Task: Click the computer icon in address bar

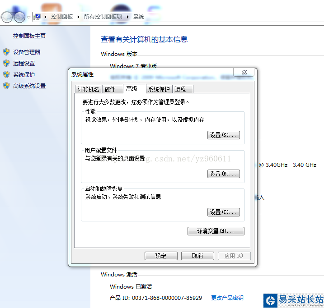Action: (x=37, y=17)
